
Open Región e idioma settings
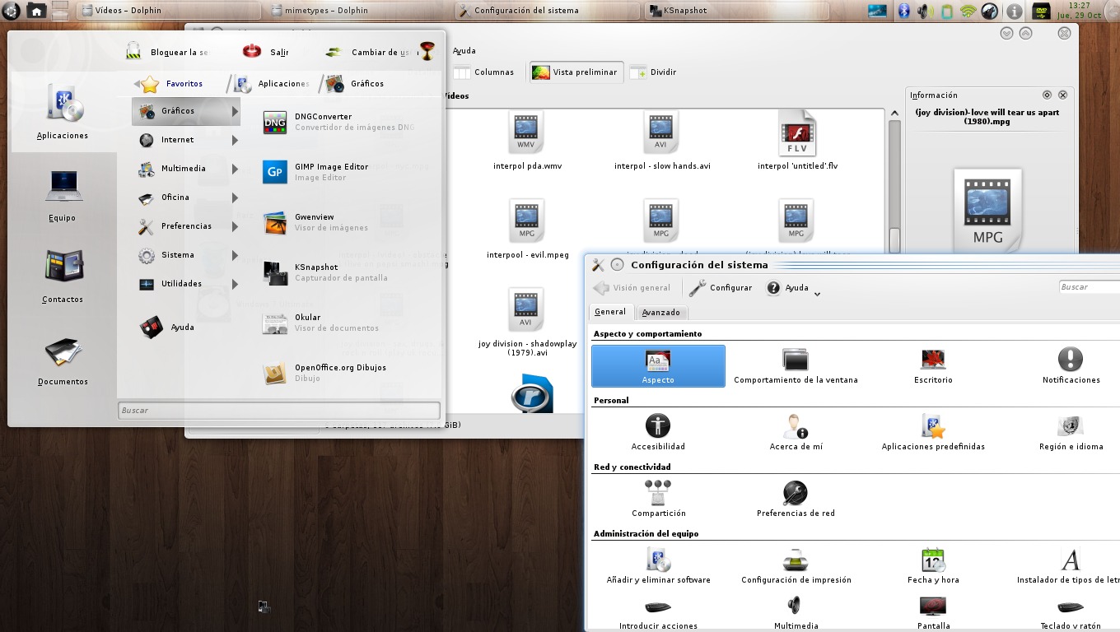(x=1071, y=433)
